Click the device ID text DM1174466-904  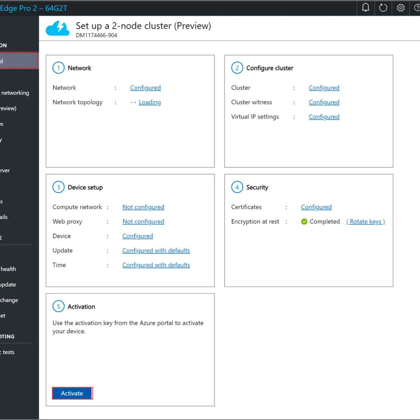pos(97,35)
